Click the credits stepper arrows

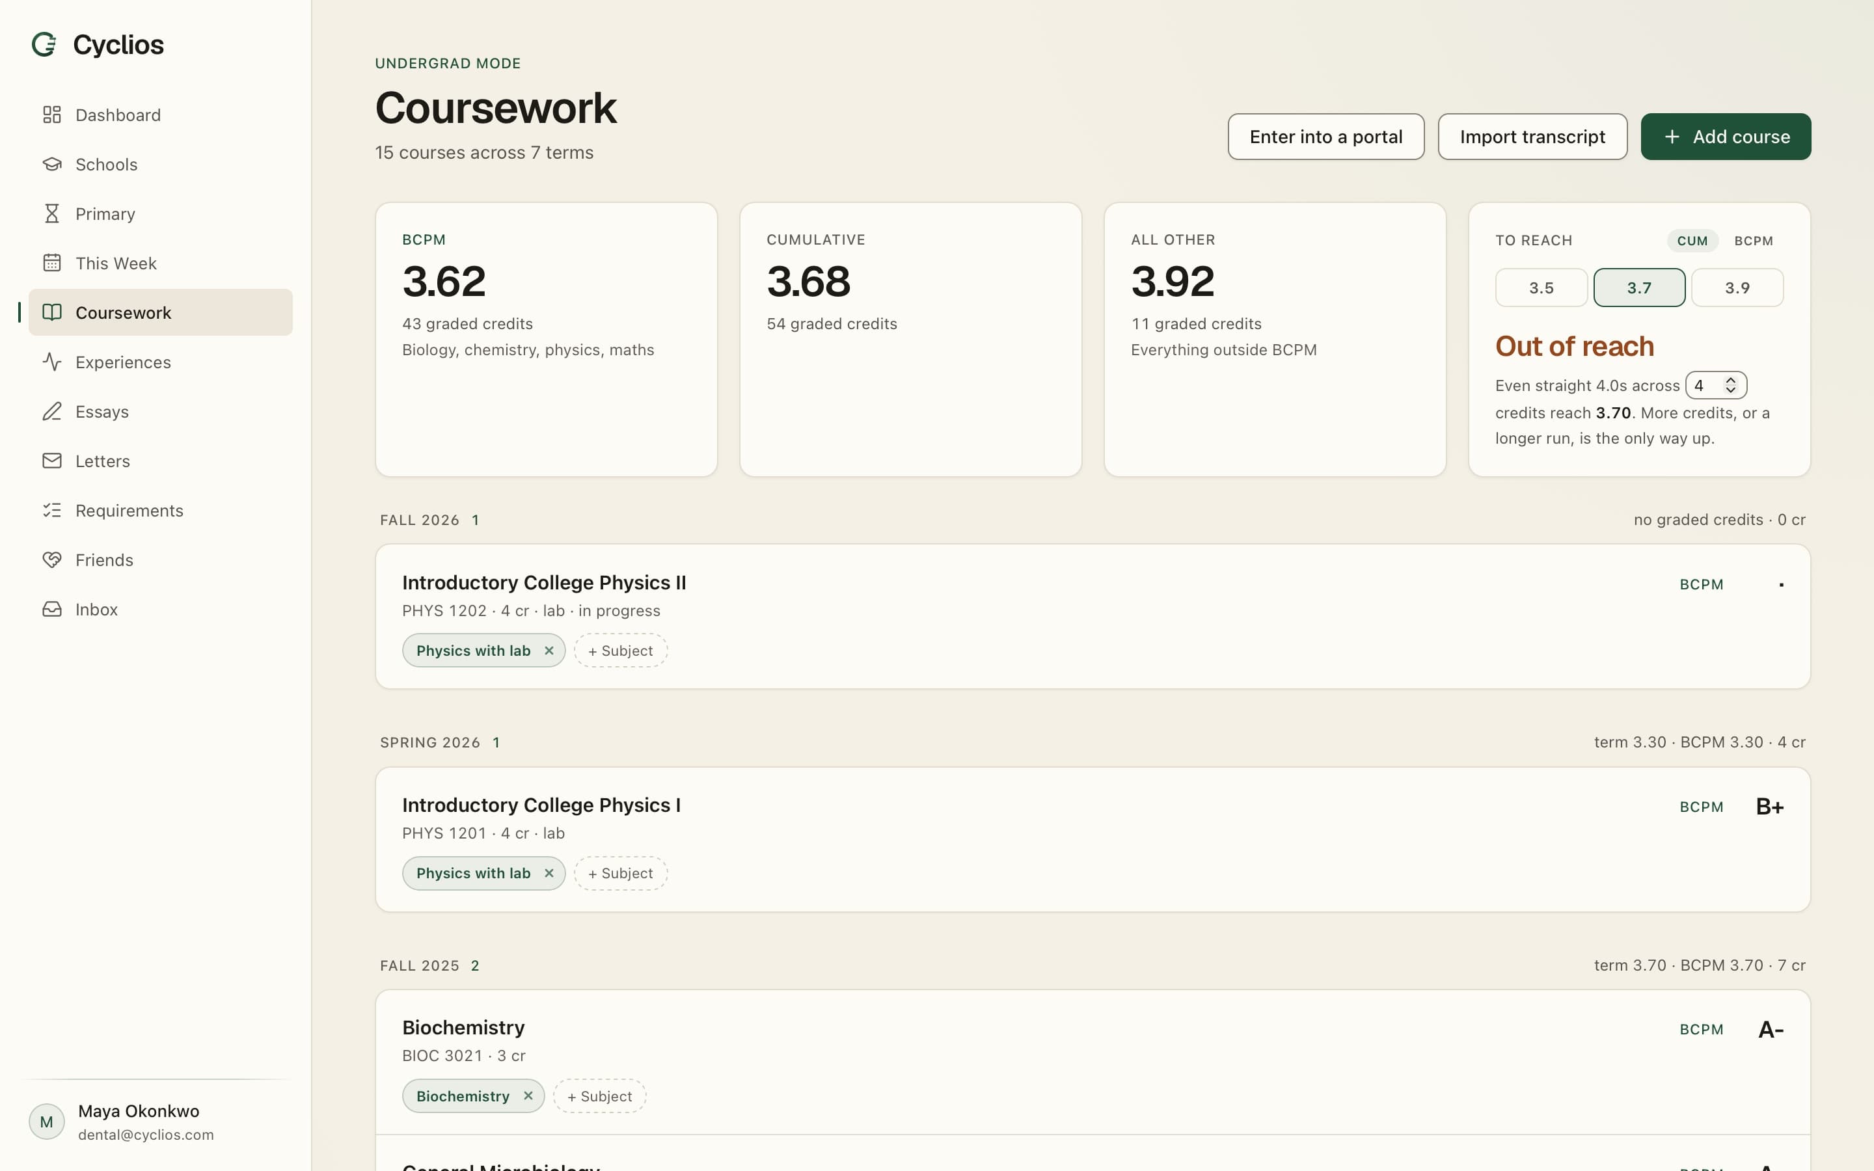pyautogui.click(x=1730, y=385)
